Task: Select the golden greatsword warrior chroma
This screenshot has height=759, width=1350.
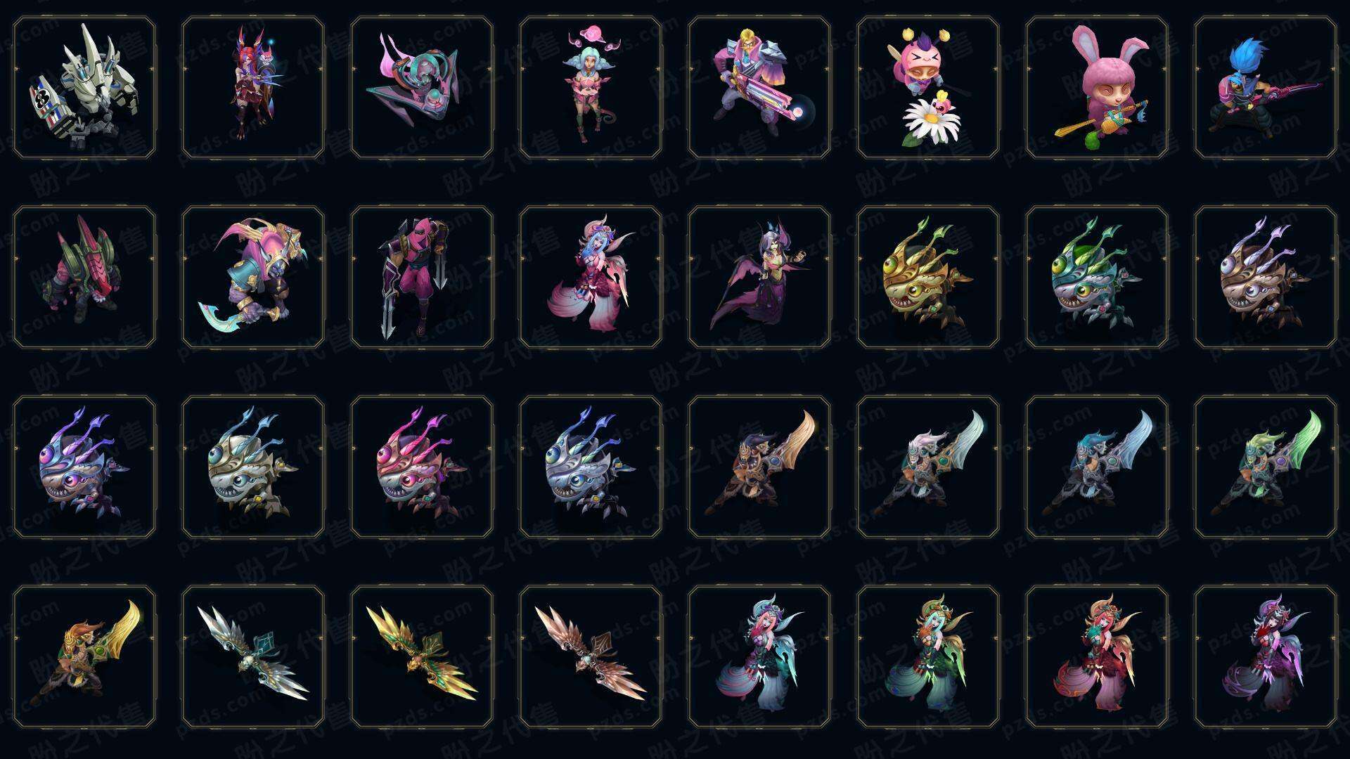Action: coord(84,656)
